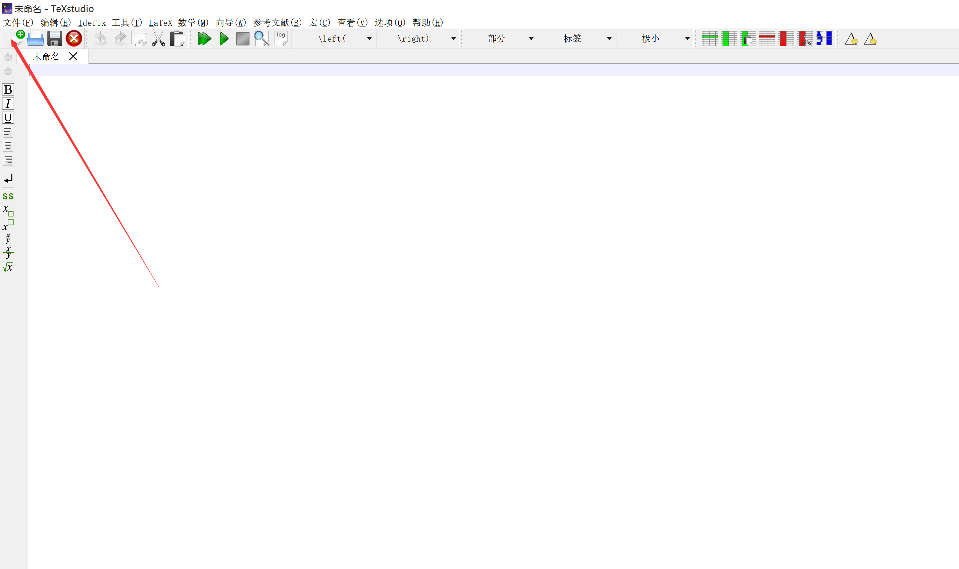
Task: Toggle bold text formatting
Action: pos(8,89)
